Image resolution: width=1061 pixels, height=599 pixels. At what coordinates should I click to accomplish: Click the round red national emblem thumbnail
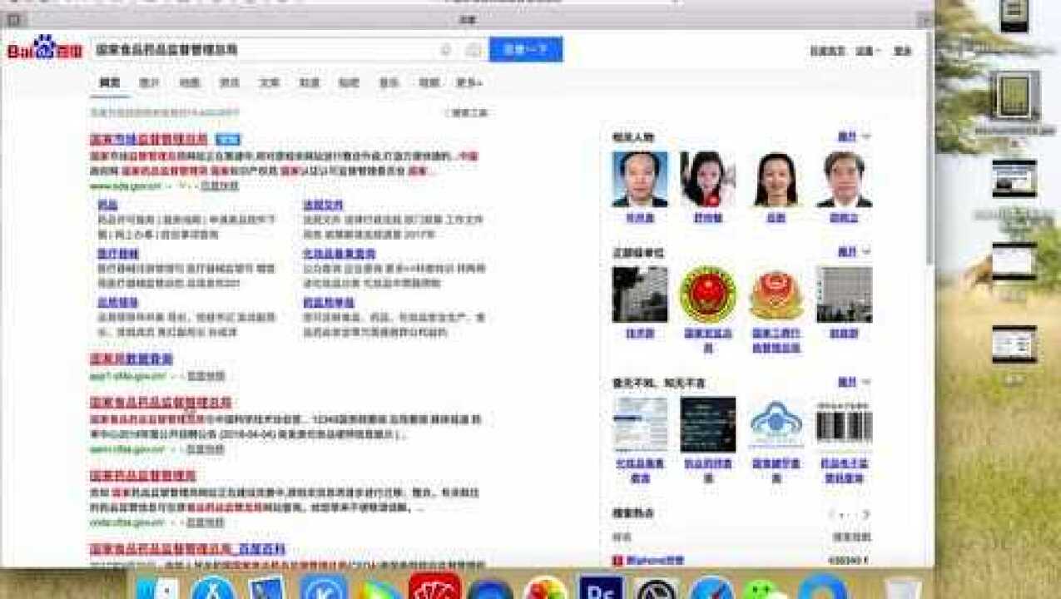click(708, 295)
